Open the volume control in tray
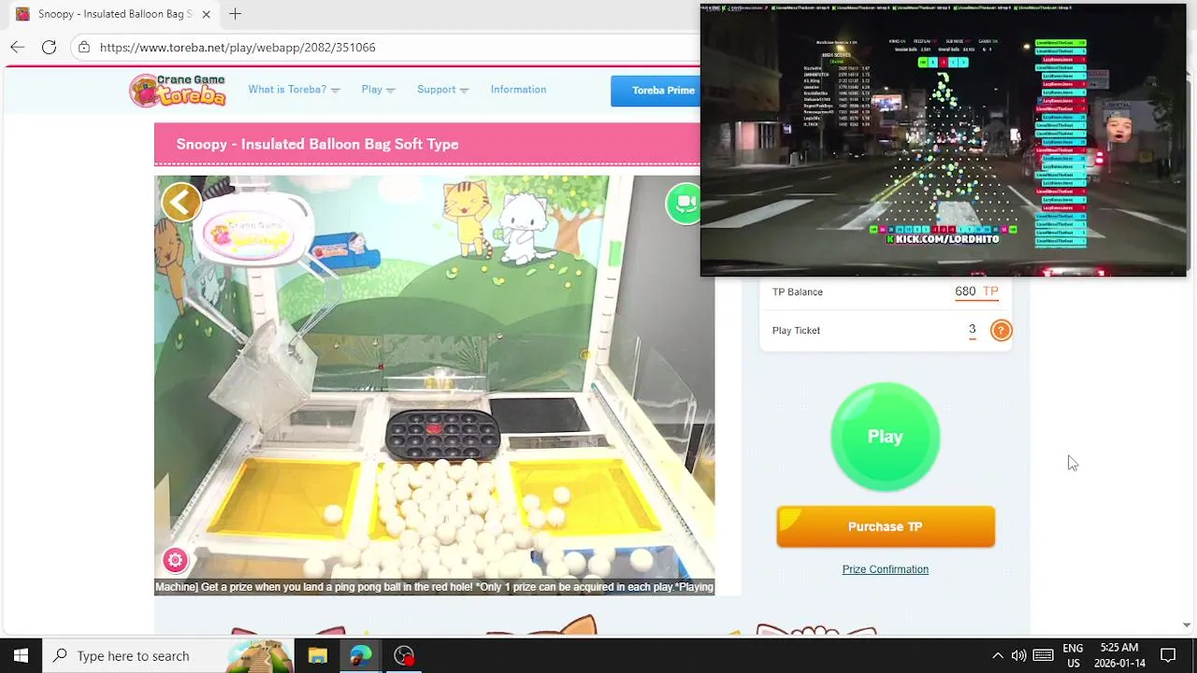This screenshot has width=1197, height=673. [x=1018, y=655]
